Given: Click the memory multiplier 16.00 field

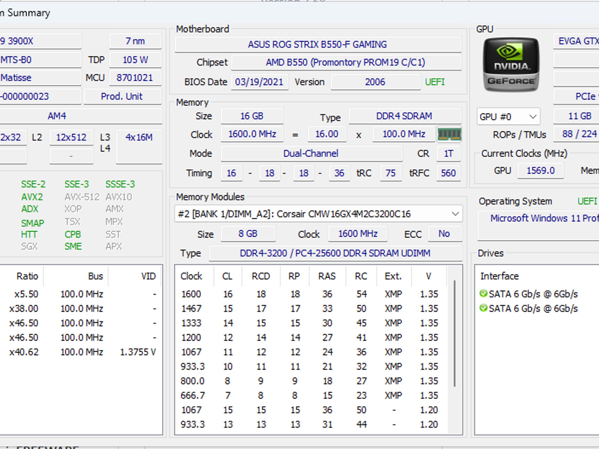Looking at the screenshot, I should [327, 134].
